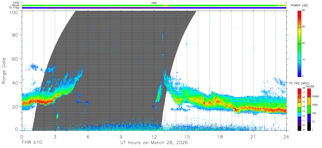322x148 pixels.
Task: Click the '10000' tick on the NOISE scale
Action: [x=315, y=96]
